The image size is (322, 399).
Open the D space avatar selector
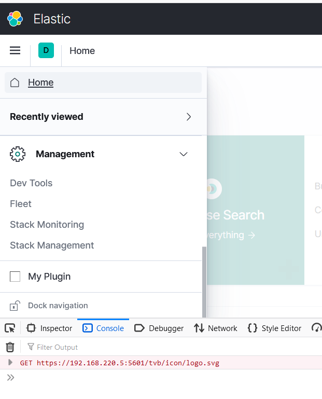point(46,50)
